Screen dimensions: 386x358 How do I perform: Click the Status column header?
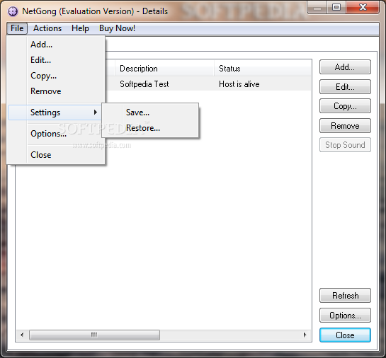(262, 69)
